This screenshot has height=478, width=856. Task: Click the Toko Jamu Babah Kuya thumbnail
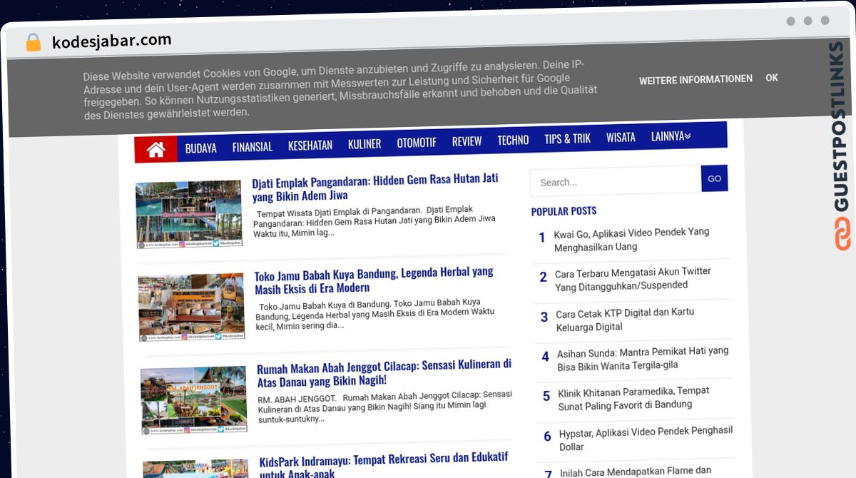pyautogui.click(x=191, y=307)
